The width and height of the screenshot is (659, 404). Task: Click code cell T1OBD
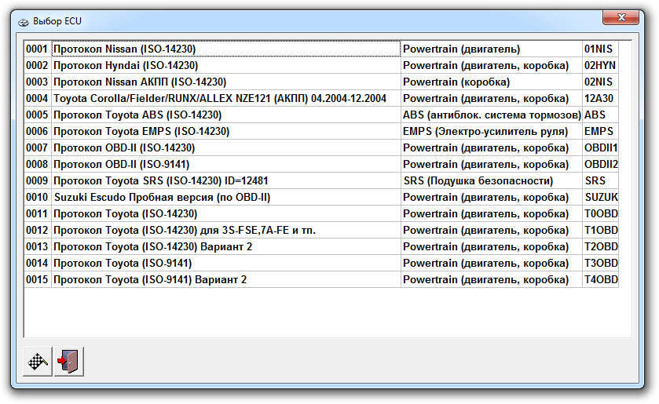pyautogui.click(x=600, y=230)
